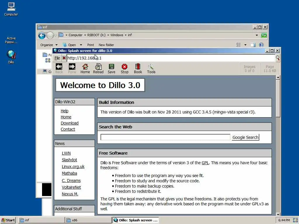
Task: Select the Active Password desktop shortcut
Action: [11, 40]
